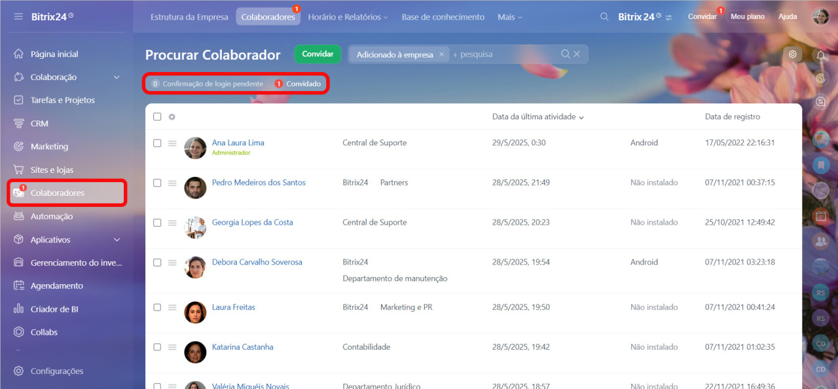Click the Data de registro column header
The image size is (838, 389).
[733, 117]
